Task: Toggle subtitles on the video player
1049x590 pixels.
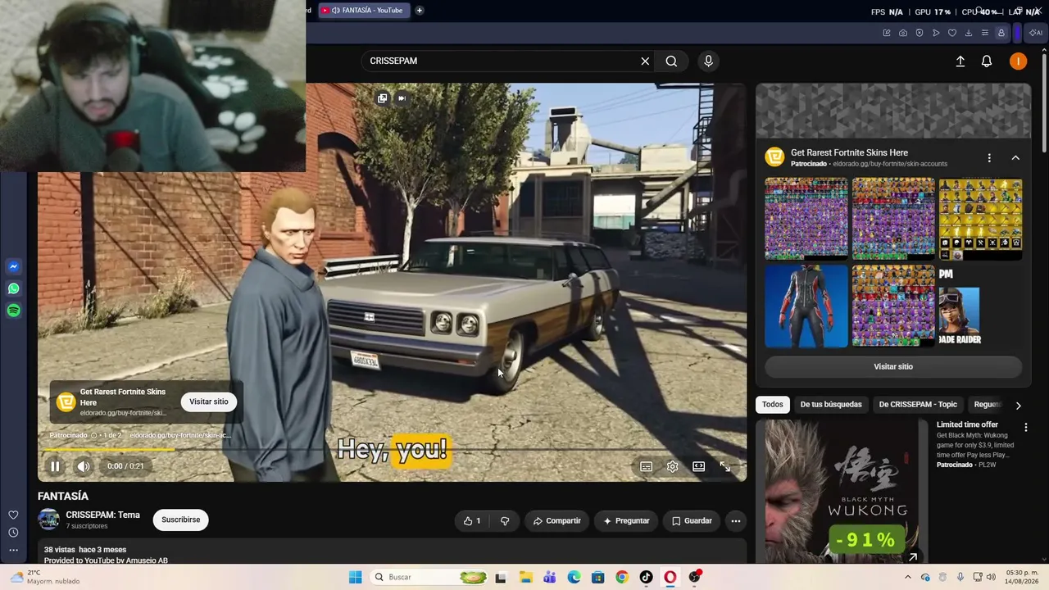Action: pos(647,466)
